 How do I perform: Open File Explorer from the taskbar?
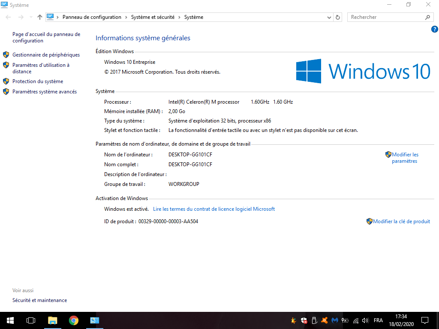pos(52,320)
